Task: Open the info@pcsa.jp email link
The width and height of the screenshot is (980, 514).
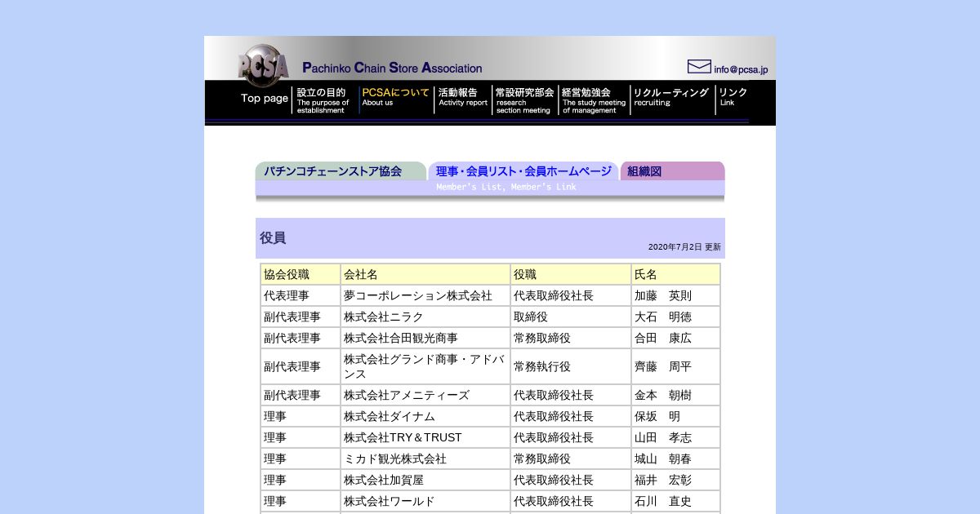Action: click(x=741, y=70)
